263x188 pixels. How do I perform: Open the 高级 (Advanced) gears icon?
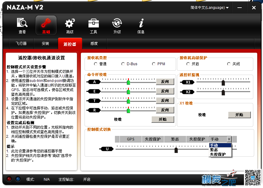point(70,26)
